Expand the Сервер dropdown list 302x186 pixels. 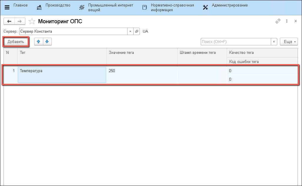click(x=130, y=31)
